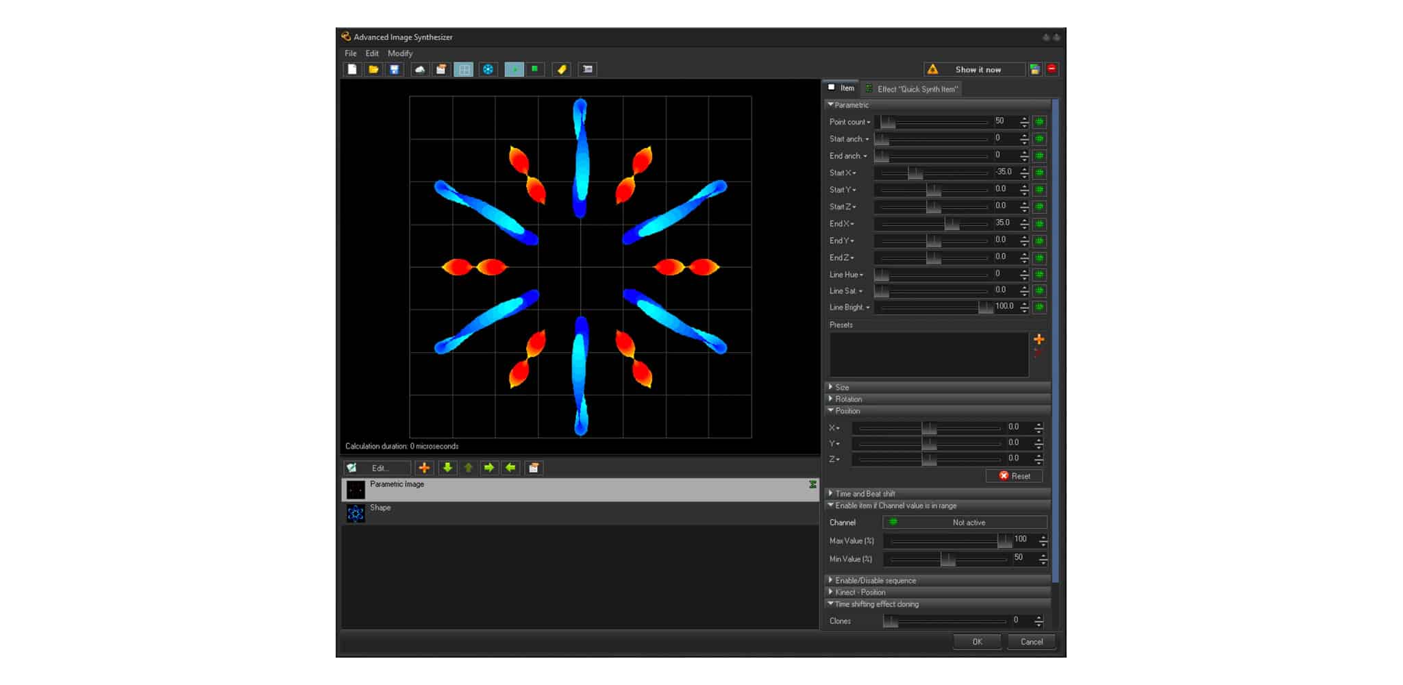Image resolution: width=1403 pixels, height=685 pixels.
Task: Click the blue floppy disk save icon
Action: (x=395, y=69)
